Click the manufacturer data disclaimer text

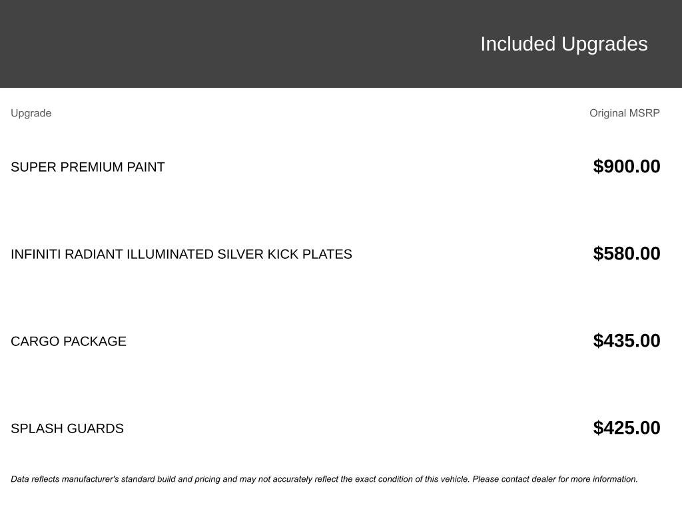pyautogui.click(x=324, y=479)
